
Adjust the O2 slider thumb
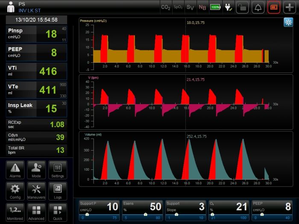click(x=212, y=215)
